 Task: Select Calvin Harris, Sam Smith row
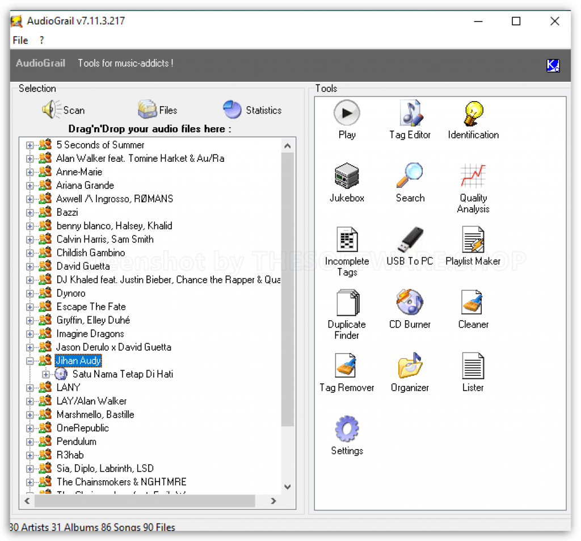click(x=105, y=240)
